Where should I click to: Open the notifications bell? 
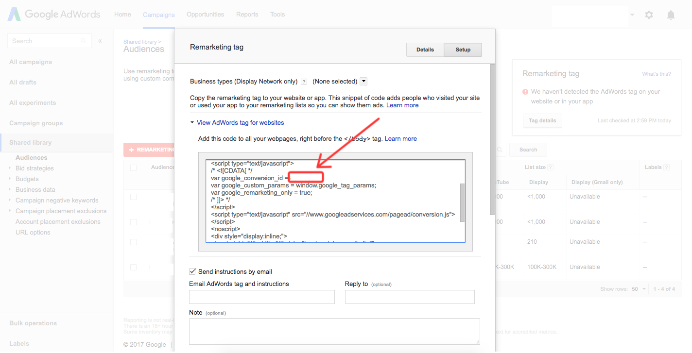pyautogui.click(x=671, y=15)
